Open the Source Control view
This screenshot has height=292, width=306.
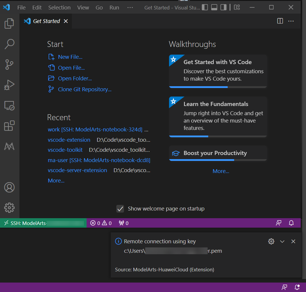coord(9,65)
